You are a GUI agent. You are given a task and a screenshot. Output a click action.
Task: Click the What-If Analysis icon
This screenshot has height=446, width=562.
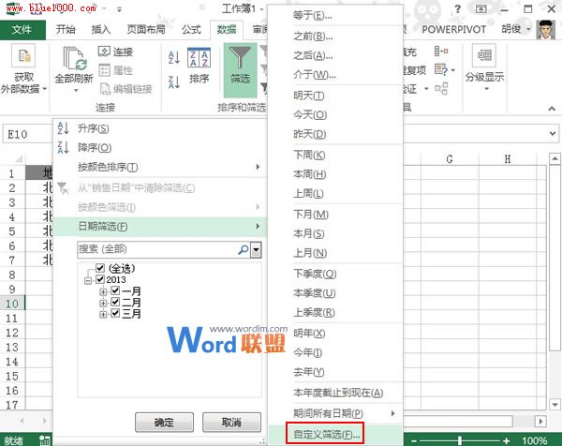click(x=441, y=69)
